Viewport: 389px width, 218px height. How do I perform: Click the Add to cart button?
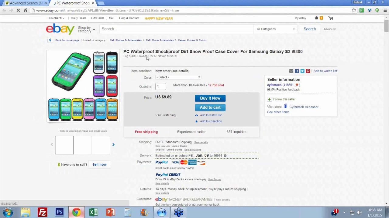coord(210,107)
